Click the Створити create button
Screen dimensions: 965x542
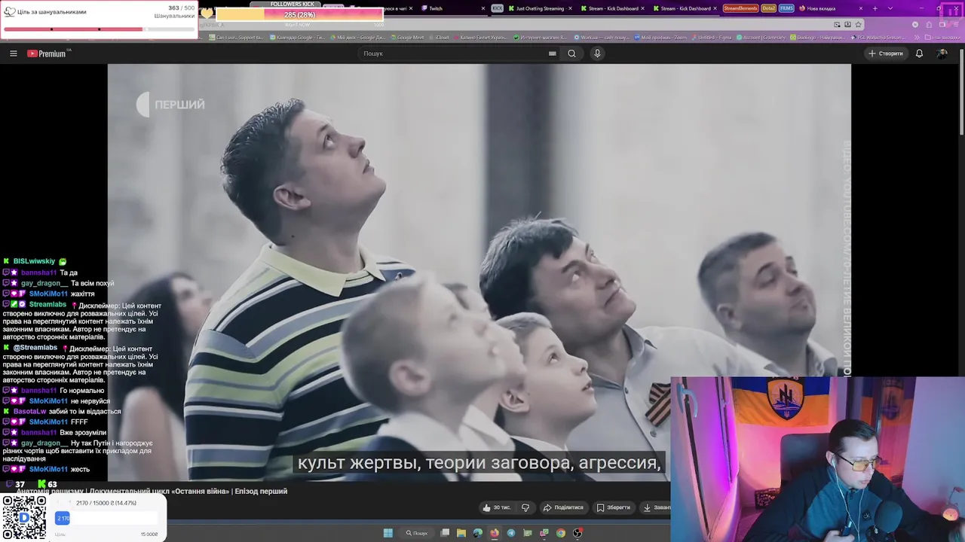[x=885, y=53]
